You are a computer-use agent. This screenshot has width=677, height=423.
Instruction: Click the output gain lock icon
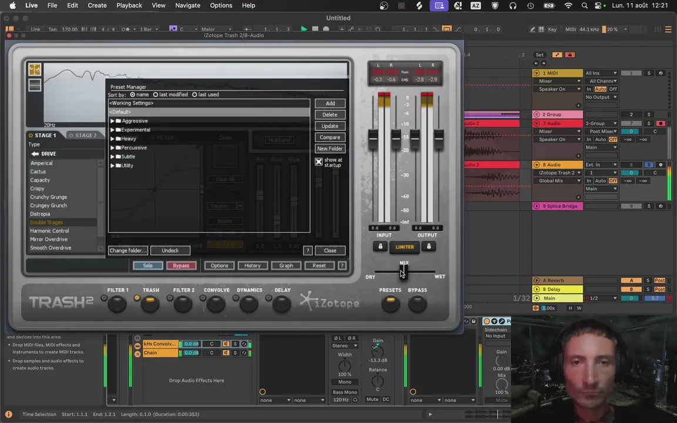click(428, 247)
